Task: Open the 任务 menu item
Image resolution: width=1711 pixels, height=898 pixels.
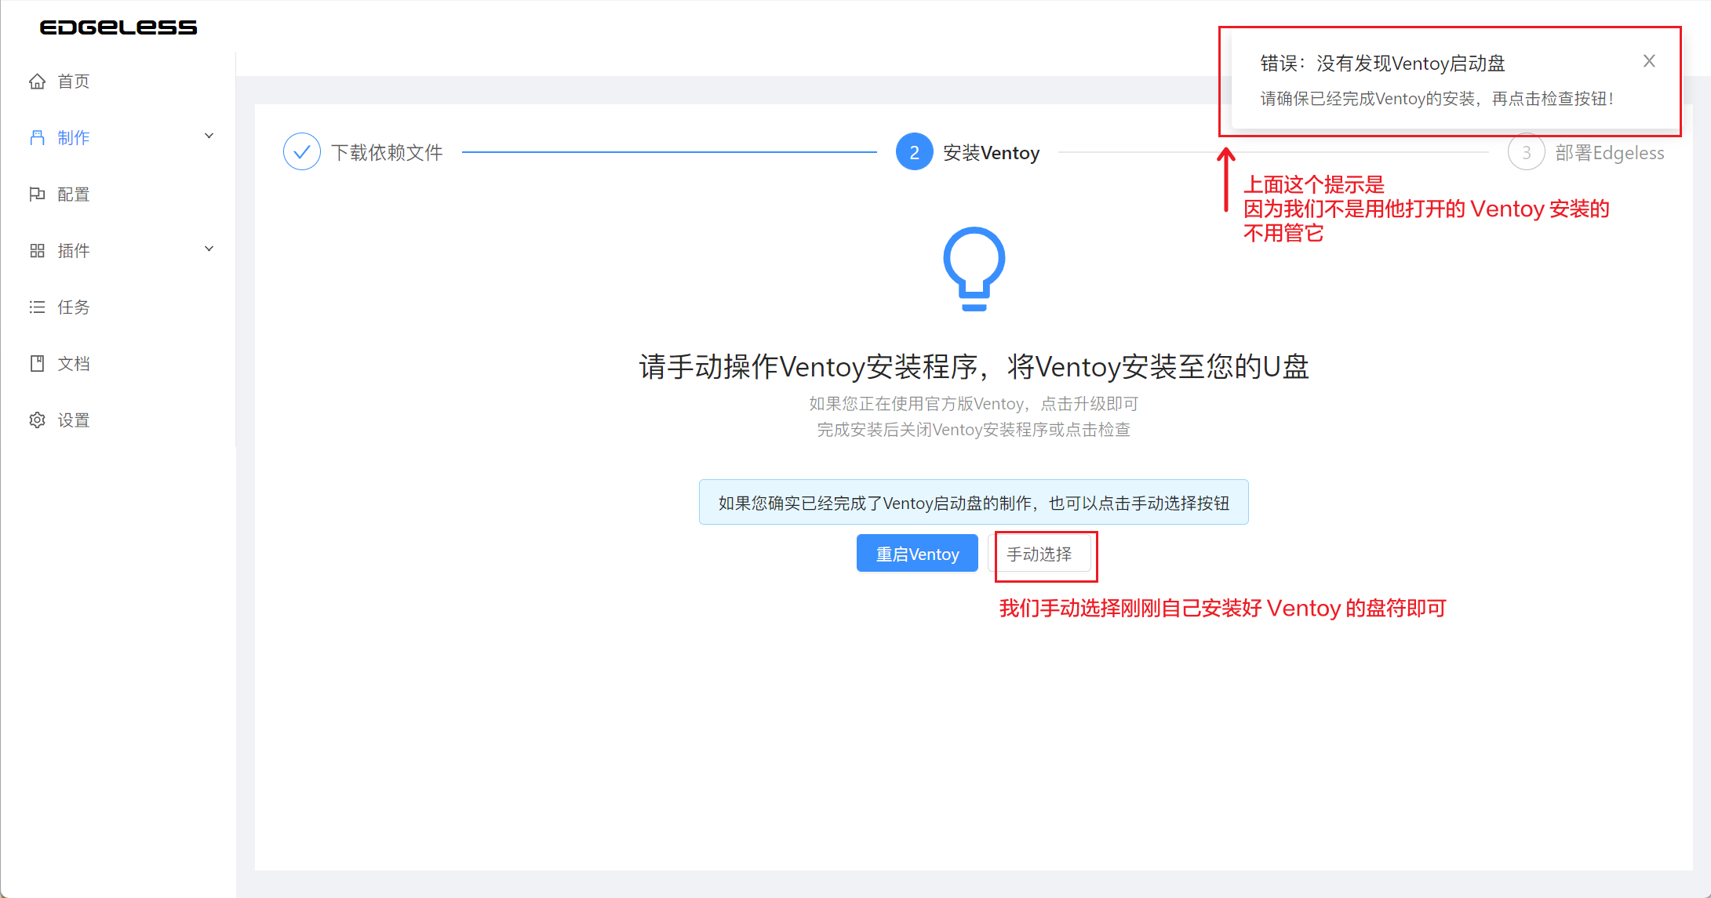Action: 118,307
